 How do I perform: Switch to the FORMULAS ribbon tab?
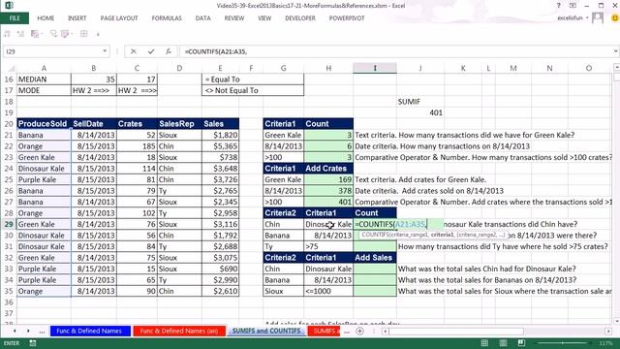[x=167, y=18]
